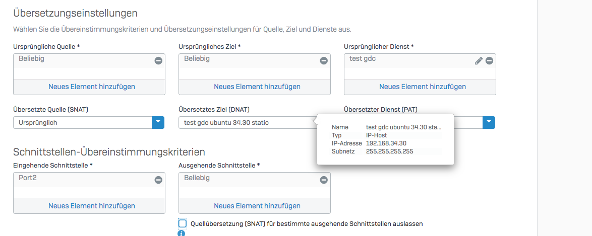Remove Beliebig from Ursprüngliches Ziel
Image resolution: width=592 pixels, height=236 pixels.
coord(324,61)
